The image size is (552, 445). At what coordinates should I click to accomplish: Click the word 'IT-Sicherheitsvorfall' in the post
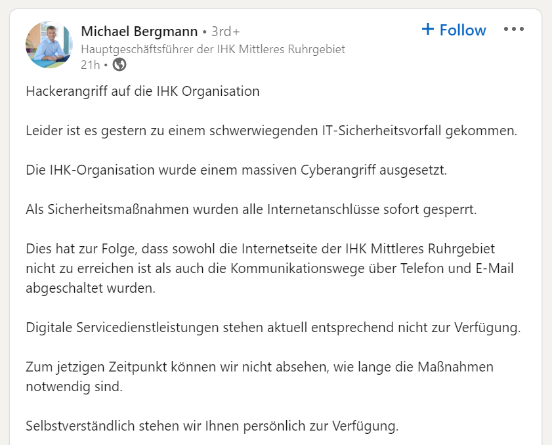coord(381,131)
